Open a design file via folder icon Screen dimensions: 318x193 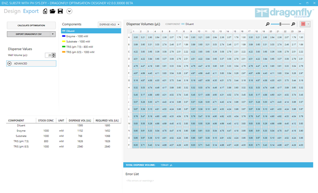(x=52, y=11)
